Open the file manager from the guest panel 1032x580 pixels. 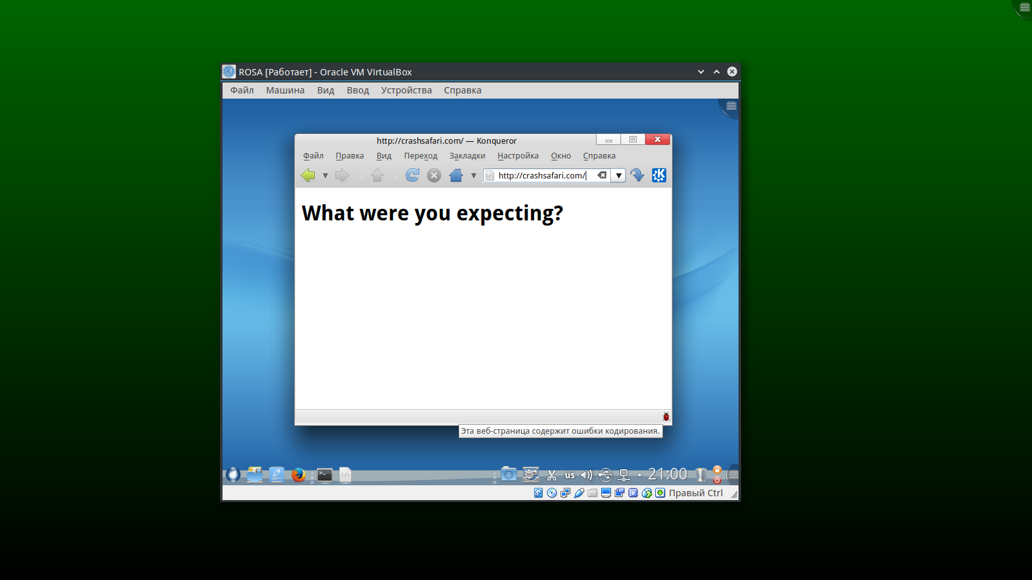pyautogui.click(x=255, y=475)
